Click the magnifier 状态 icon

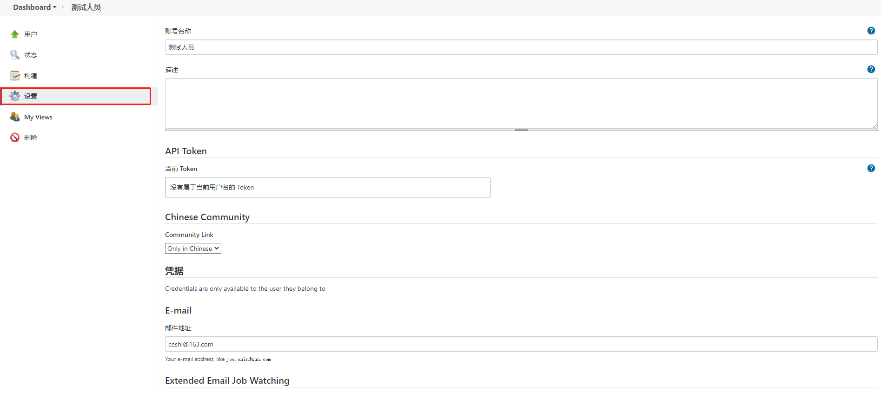[x=15, y=55]
